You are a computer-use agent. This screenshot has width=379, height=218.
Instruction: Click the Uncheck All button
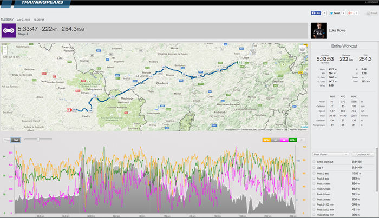[x=363, y=154]
